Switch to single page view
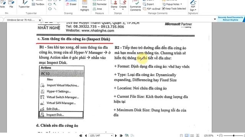This screenshot has height=137, width=245. 181,135
